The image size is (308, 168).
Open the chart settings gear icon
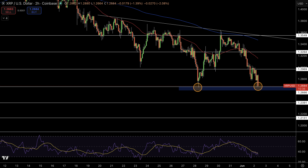[x=303, y=166]
